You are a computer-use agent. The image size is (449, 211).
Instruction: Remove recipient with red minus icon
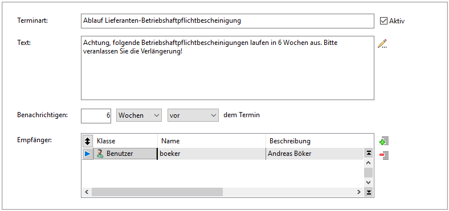coord(383,155)
